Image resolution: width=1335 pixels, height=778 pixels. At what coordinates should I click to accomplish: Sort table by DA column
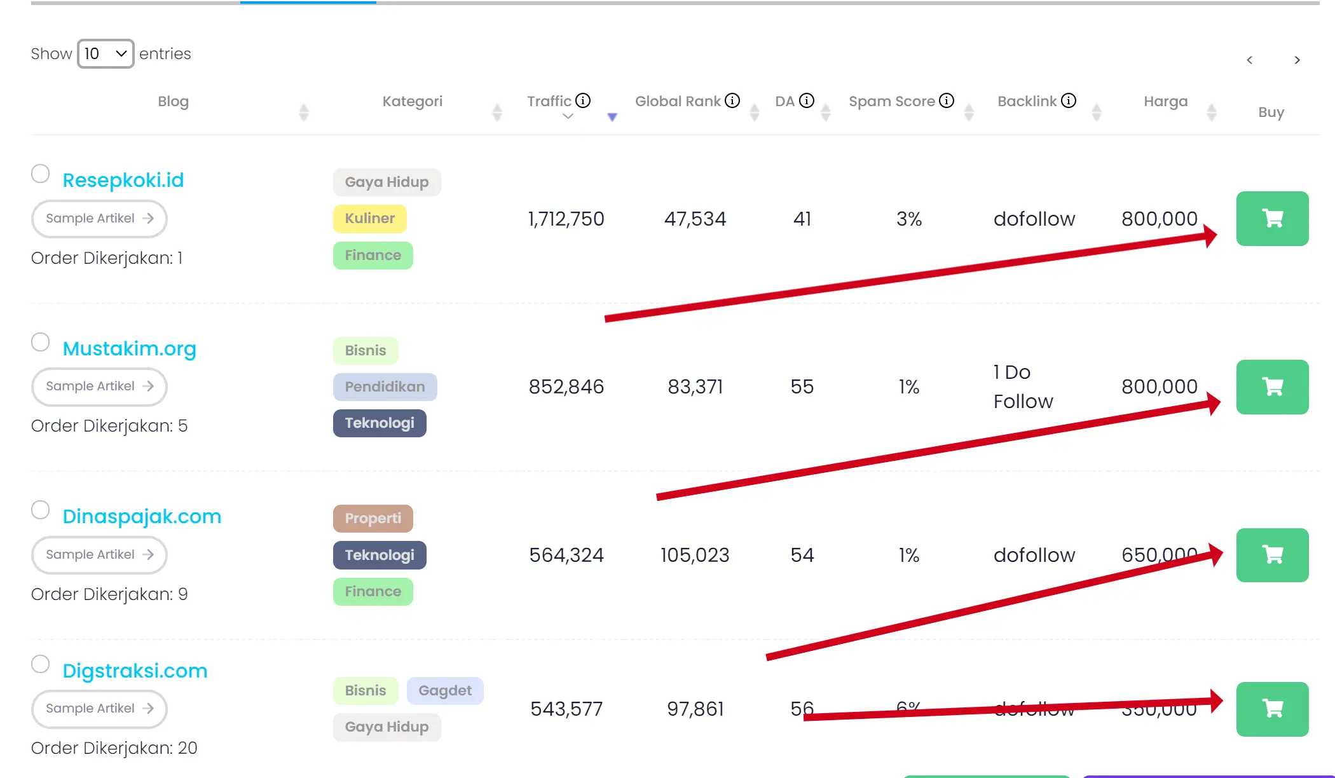(826, 113)
